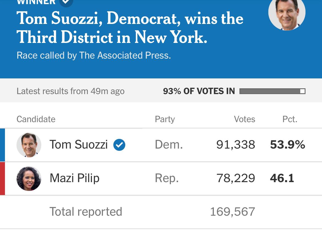
Task: Click Suozzi's 53.9% percentage value
Action: (x=287, y=145)
